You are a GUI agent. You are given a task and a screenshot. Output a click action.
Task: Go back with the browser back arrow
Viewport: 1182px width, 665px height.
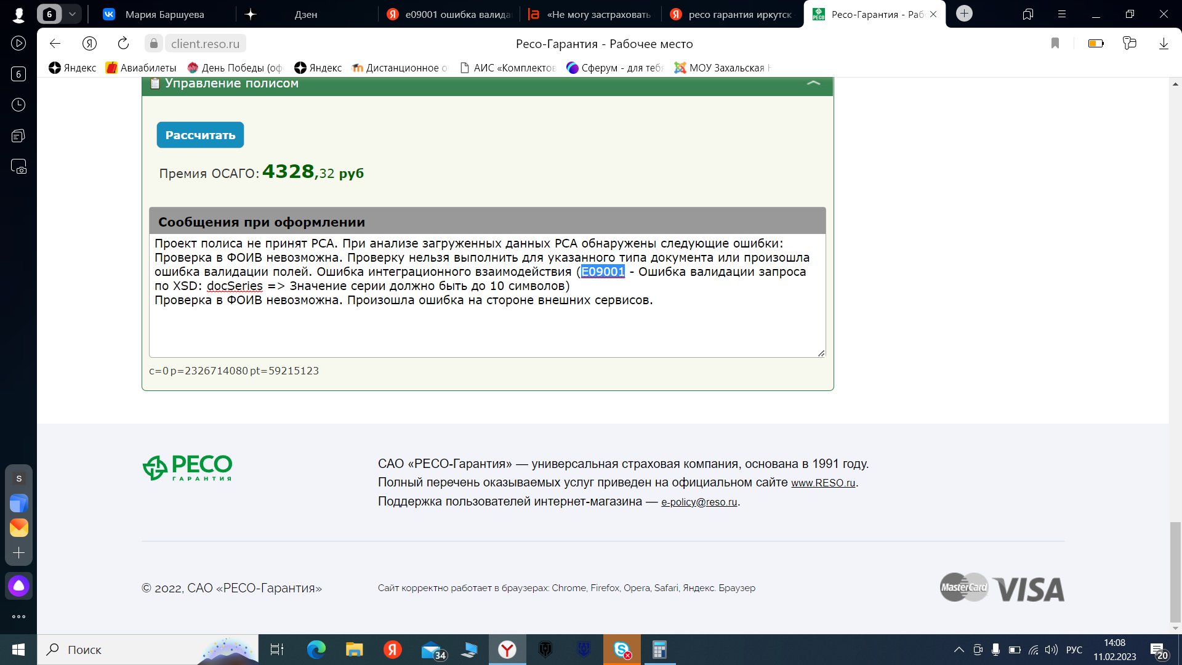click(x=55, y=43)
